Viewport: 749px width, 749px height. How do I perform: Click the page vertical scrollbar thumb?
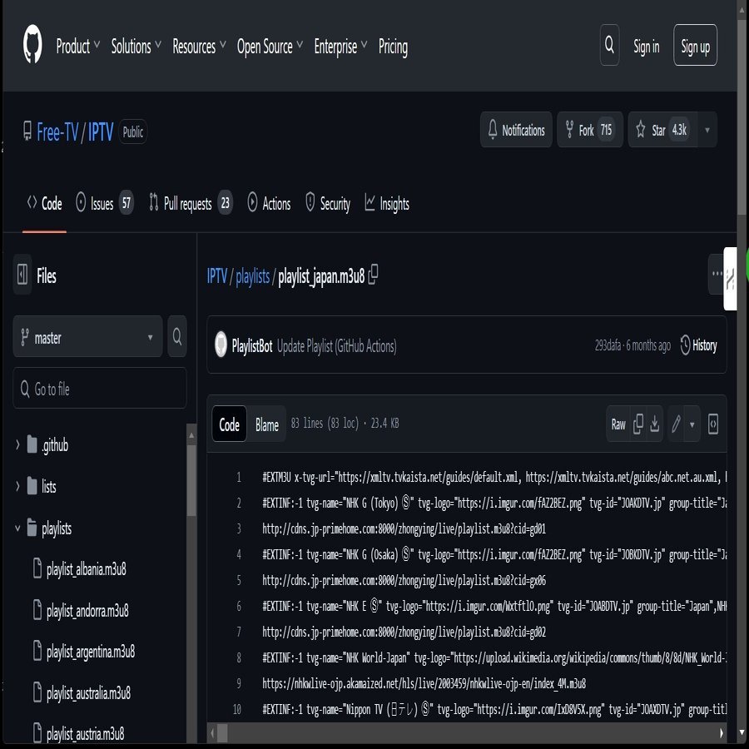pos(742,117)
